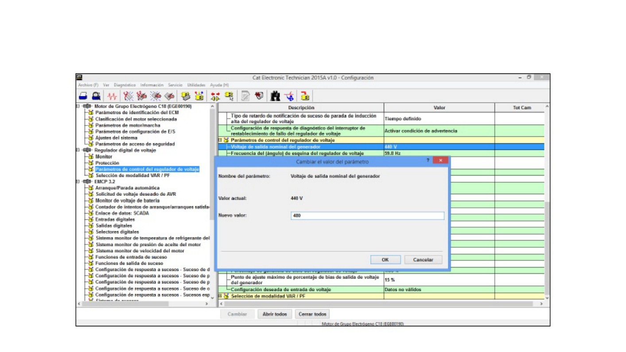Collapse the Regulador digital de voltaje node
This screenshot has height=352, width=626.
pos(78,150)
